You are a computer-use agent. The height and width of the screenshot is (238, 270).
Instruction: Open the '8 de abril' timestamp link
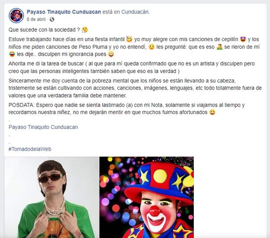(x=36, y=19)
